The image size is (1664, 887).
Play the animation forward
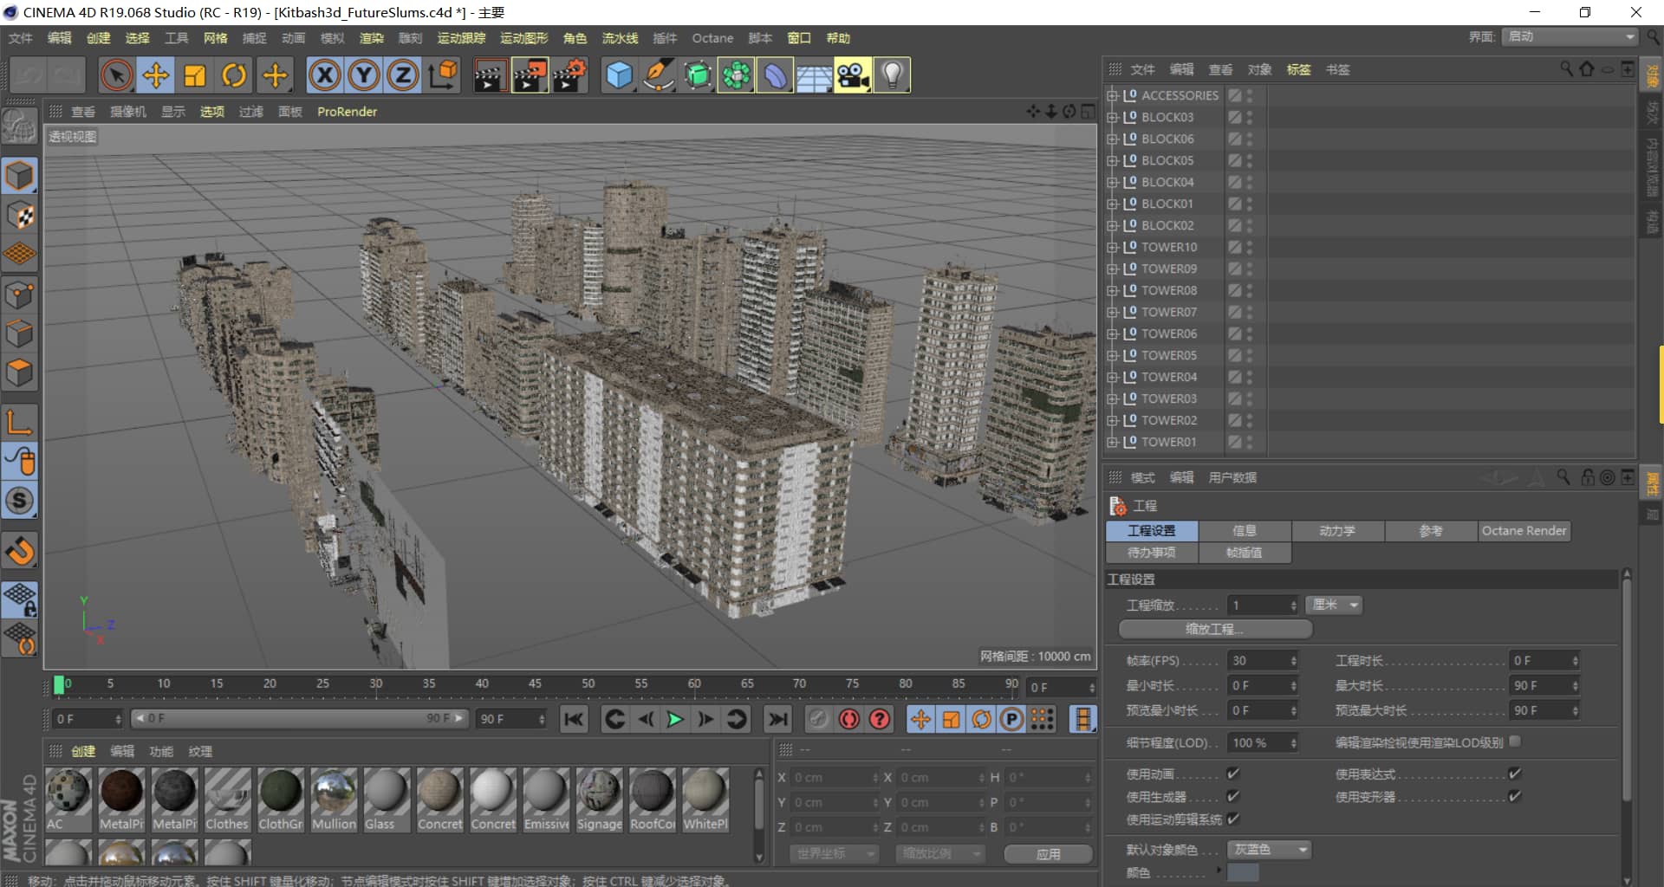pyautogui.click(x=674, y=719)
